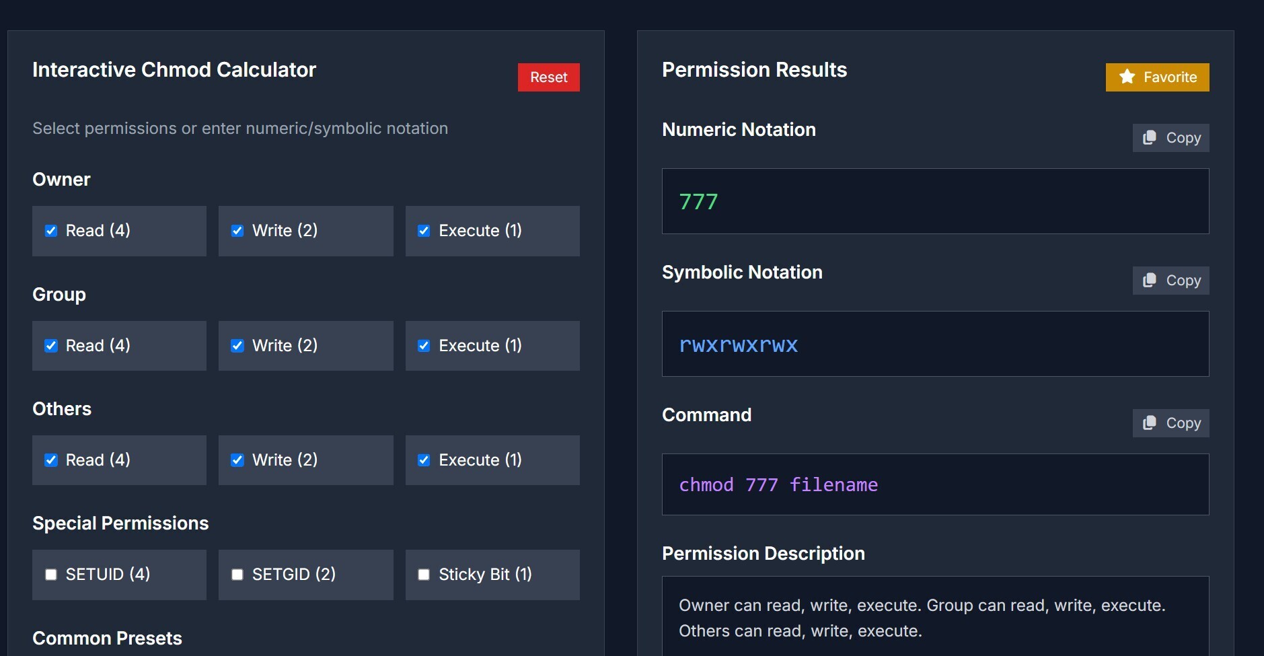The width and height of the screenshot is (1264, 656).
Task: Click the chmod 777 filename command box
Action: (935, 484)
